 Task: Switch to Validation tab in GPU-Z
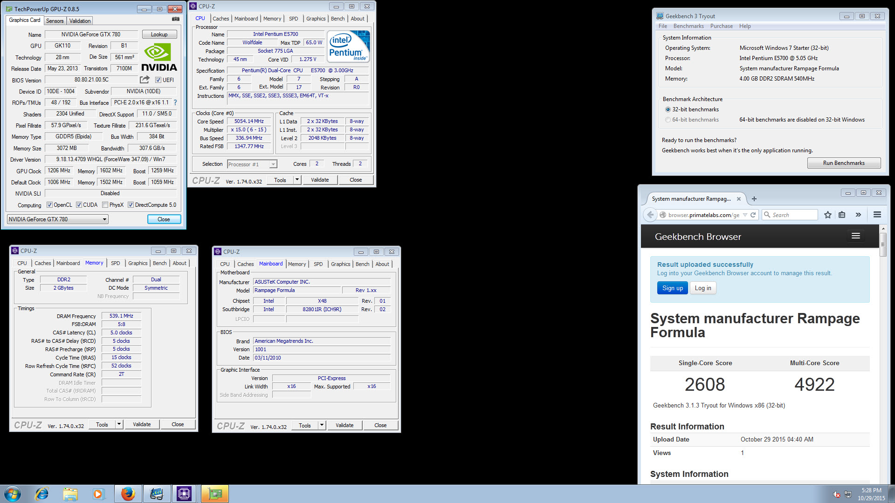click(80, 21)
